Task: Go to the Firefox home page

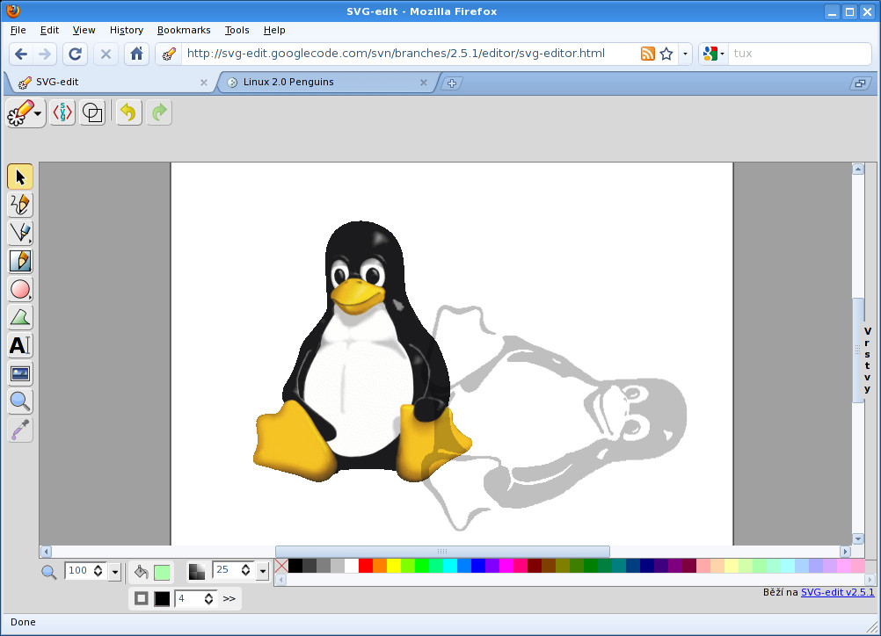Action: tap(136, 54)
